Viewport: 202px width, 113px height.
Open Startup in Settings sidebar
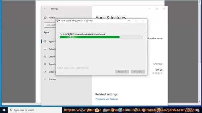click(50, 79)
